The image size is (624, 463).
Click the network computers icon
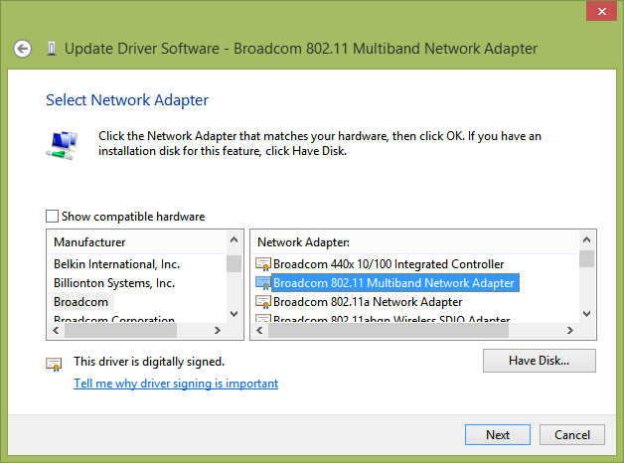click(62, 145)
